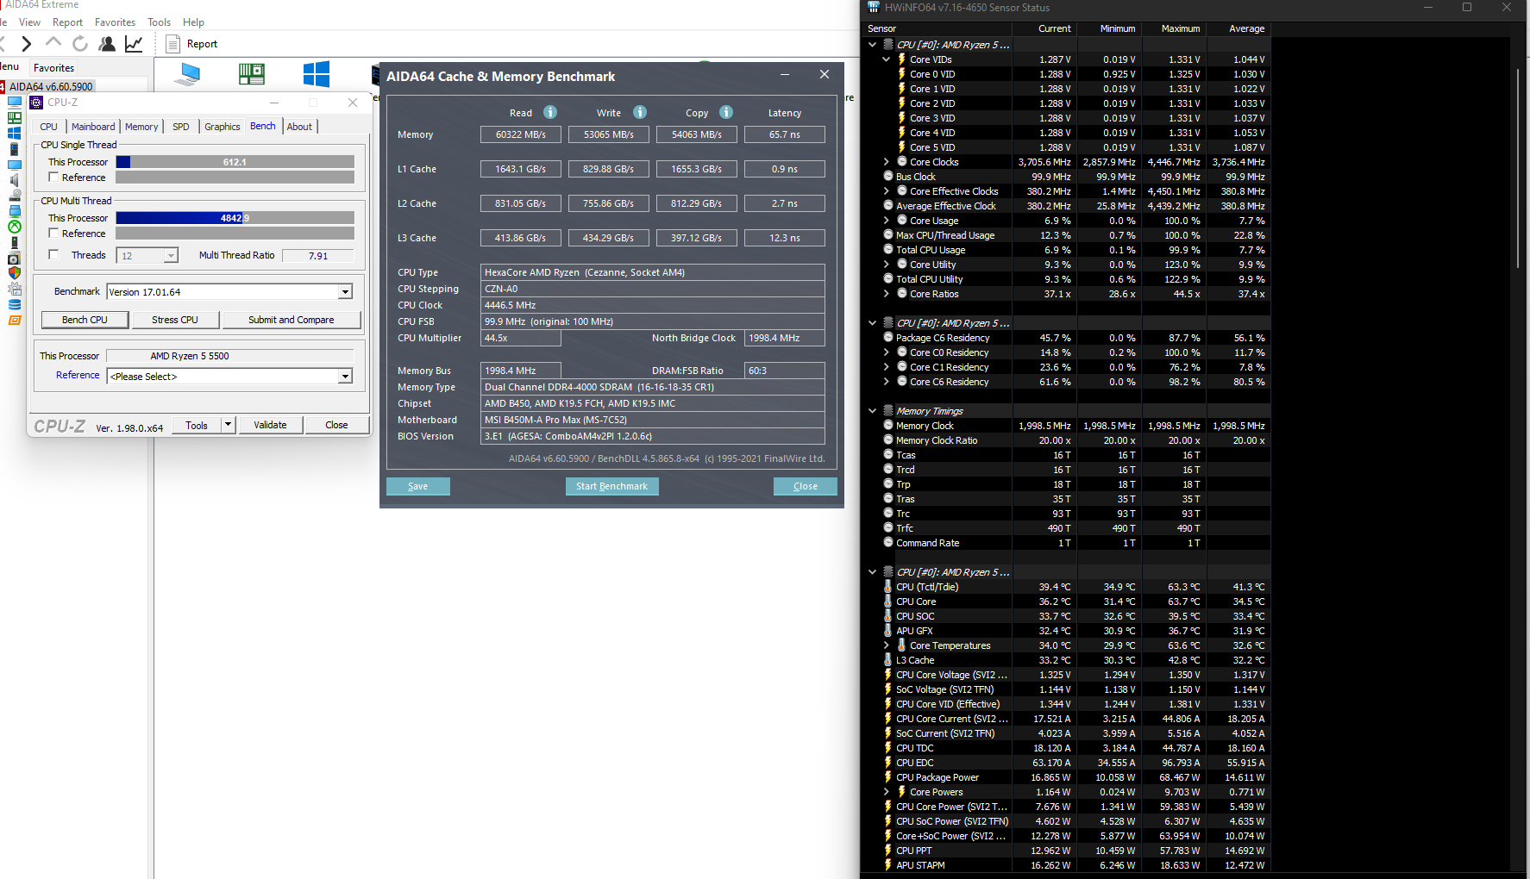Click Start Benchmark in AIDA64 dialog
The image size is (1530, 879).
611,486
